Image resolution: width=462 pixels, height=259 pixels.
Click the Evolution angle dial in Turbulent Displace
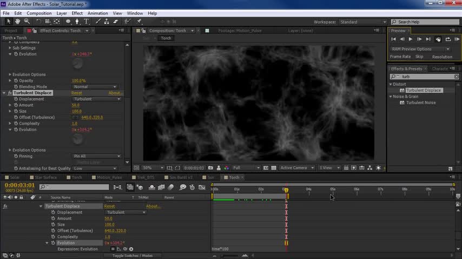(77, 139)
